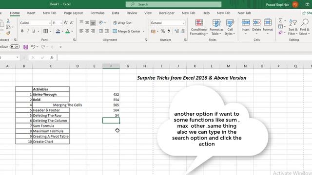Screen dimensions: 312x175
Task: Click the Save disk icon
Action: [x=26, y=47]
